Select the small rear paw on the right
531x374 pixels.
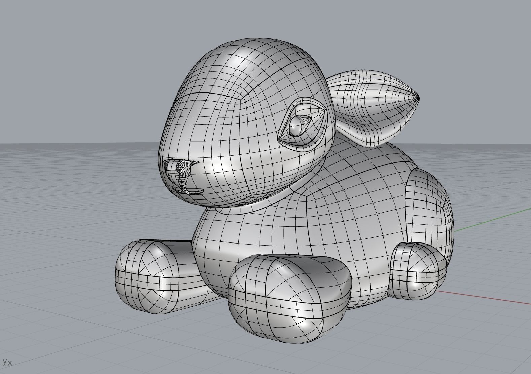click(x=417, y=271)
